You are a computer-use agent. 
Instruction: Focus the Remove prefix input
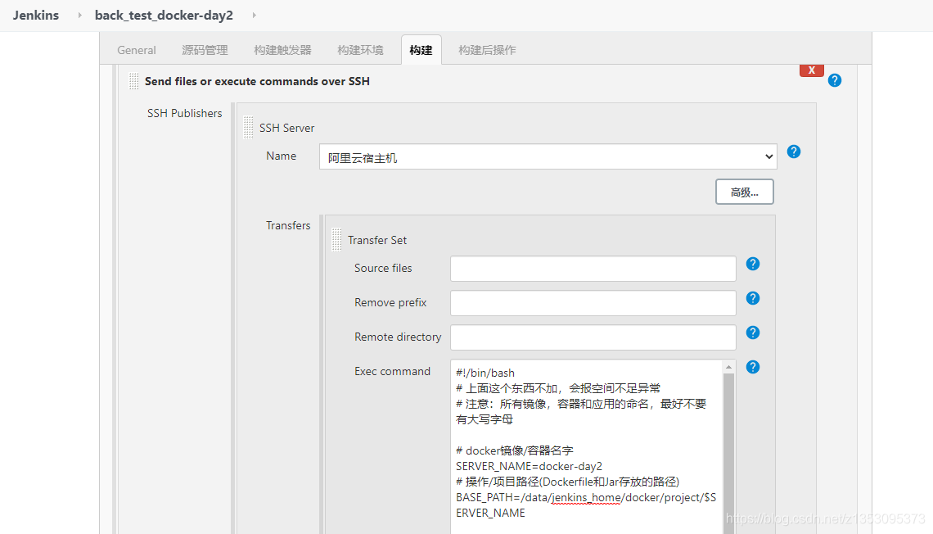593,303
